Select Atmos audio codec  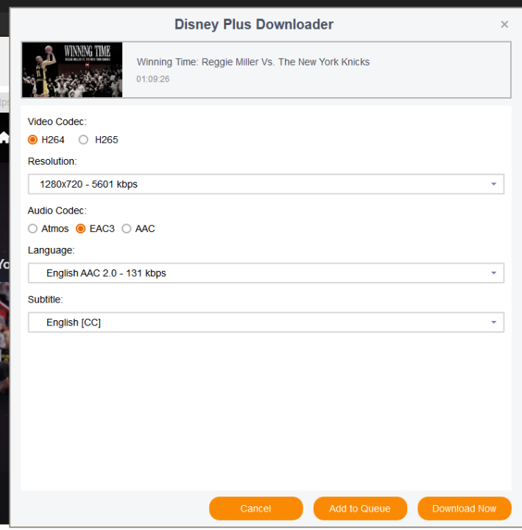pos(33,229)
